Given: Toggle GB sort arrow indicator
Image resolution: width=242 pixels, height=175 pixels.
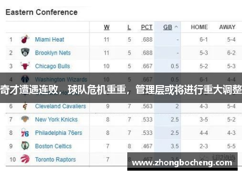Looking at the screenshot, I should click(176, 27).
